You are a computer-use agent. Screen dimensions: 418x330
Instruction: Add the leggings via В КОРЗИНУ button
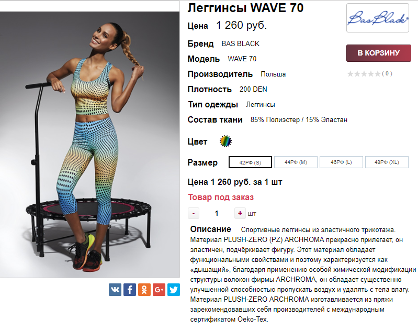click(x=379, y=53)
